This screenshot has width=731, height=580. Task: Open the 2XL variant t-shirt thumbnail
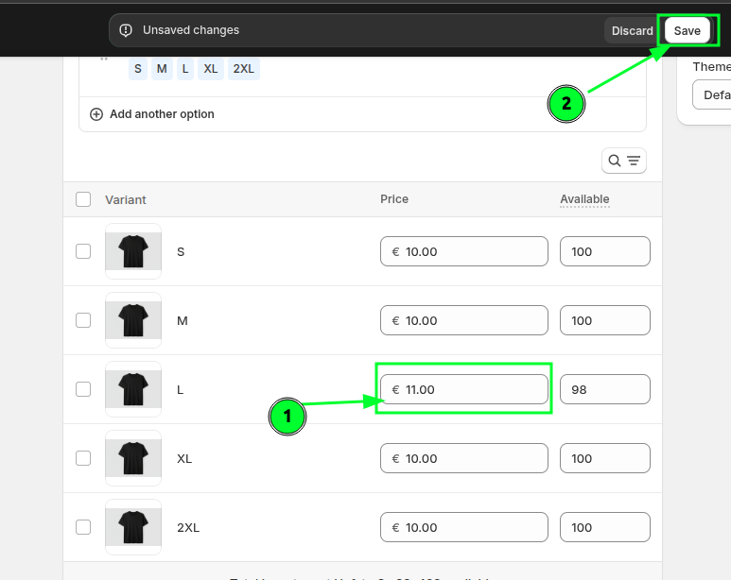133,527
